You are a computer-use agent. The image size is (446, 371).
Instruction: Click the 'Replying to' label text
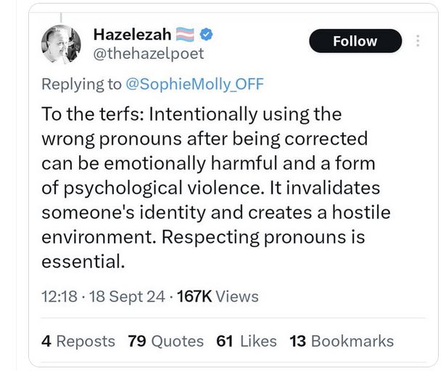point(83,84)
